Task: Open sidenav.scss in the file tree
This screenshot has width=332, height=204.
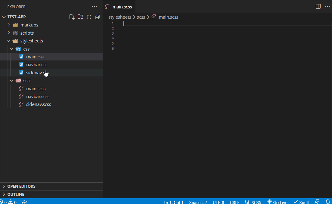Action: tap(51, 104)
